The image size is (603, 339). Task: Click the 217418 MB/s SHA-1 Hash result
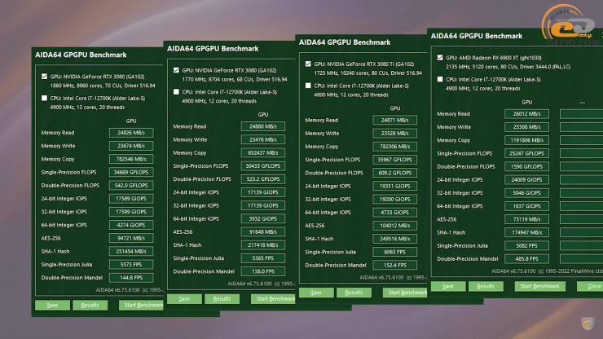click(263, 245)
